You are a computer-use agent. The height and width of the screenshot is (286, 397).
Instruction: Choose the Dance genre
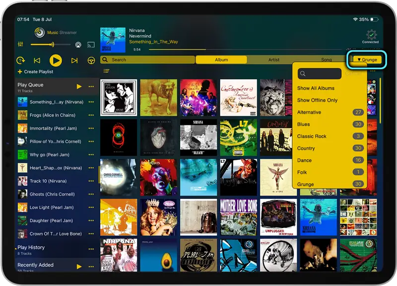pyautogui.click(x=330, y=160)
